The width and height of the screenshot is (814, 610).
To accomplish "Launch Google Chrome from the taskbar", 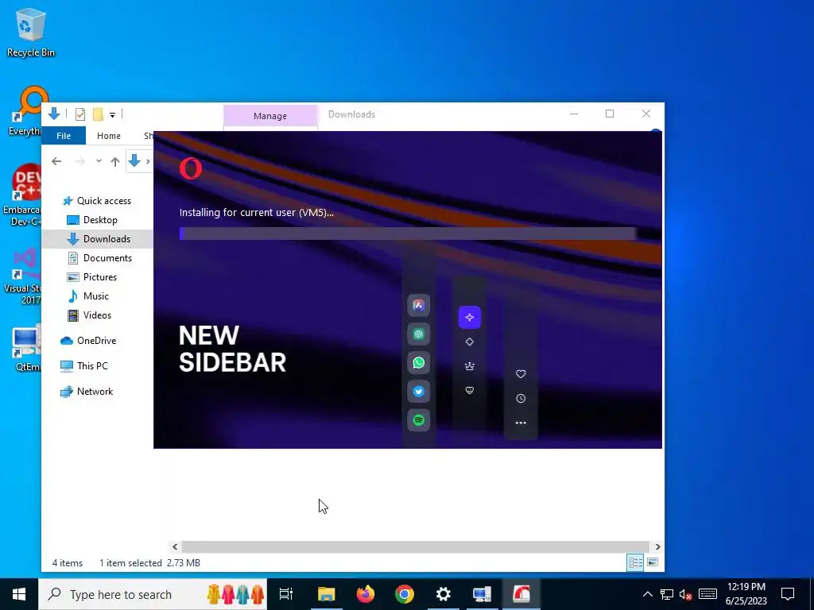I will click(405, 594).
